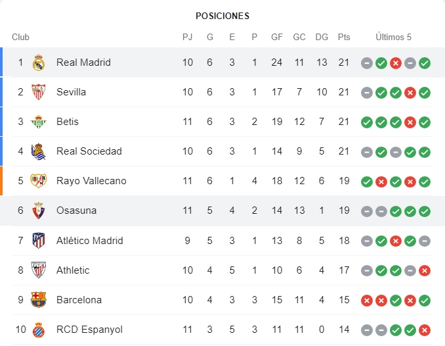Screen dimensions: 445x346
Task: Click the RCD Espanyol badge icon
Action: pos(39,330)
